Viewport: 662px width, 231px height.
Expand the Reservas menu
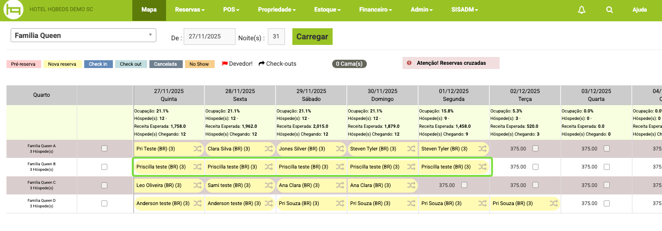click(190, 10)
